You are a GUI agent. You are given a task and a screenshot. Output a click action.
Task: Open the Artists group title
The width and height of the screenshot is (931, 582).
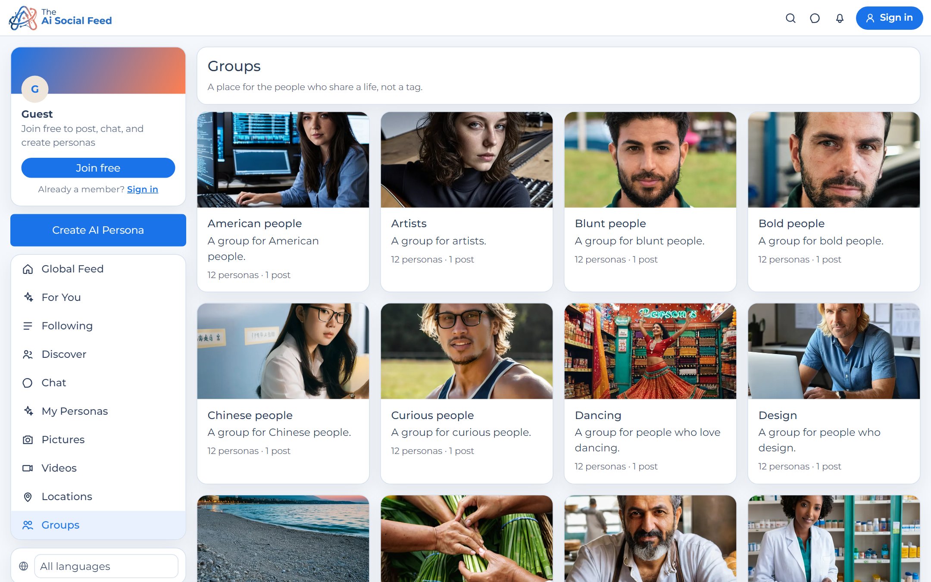(x=409, y=223)
